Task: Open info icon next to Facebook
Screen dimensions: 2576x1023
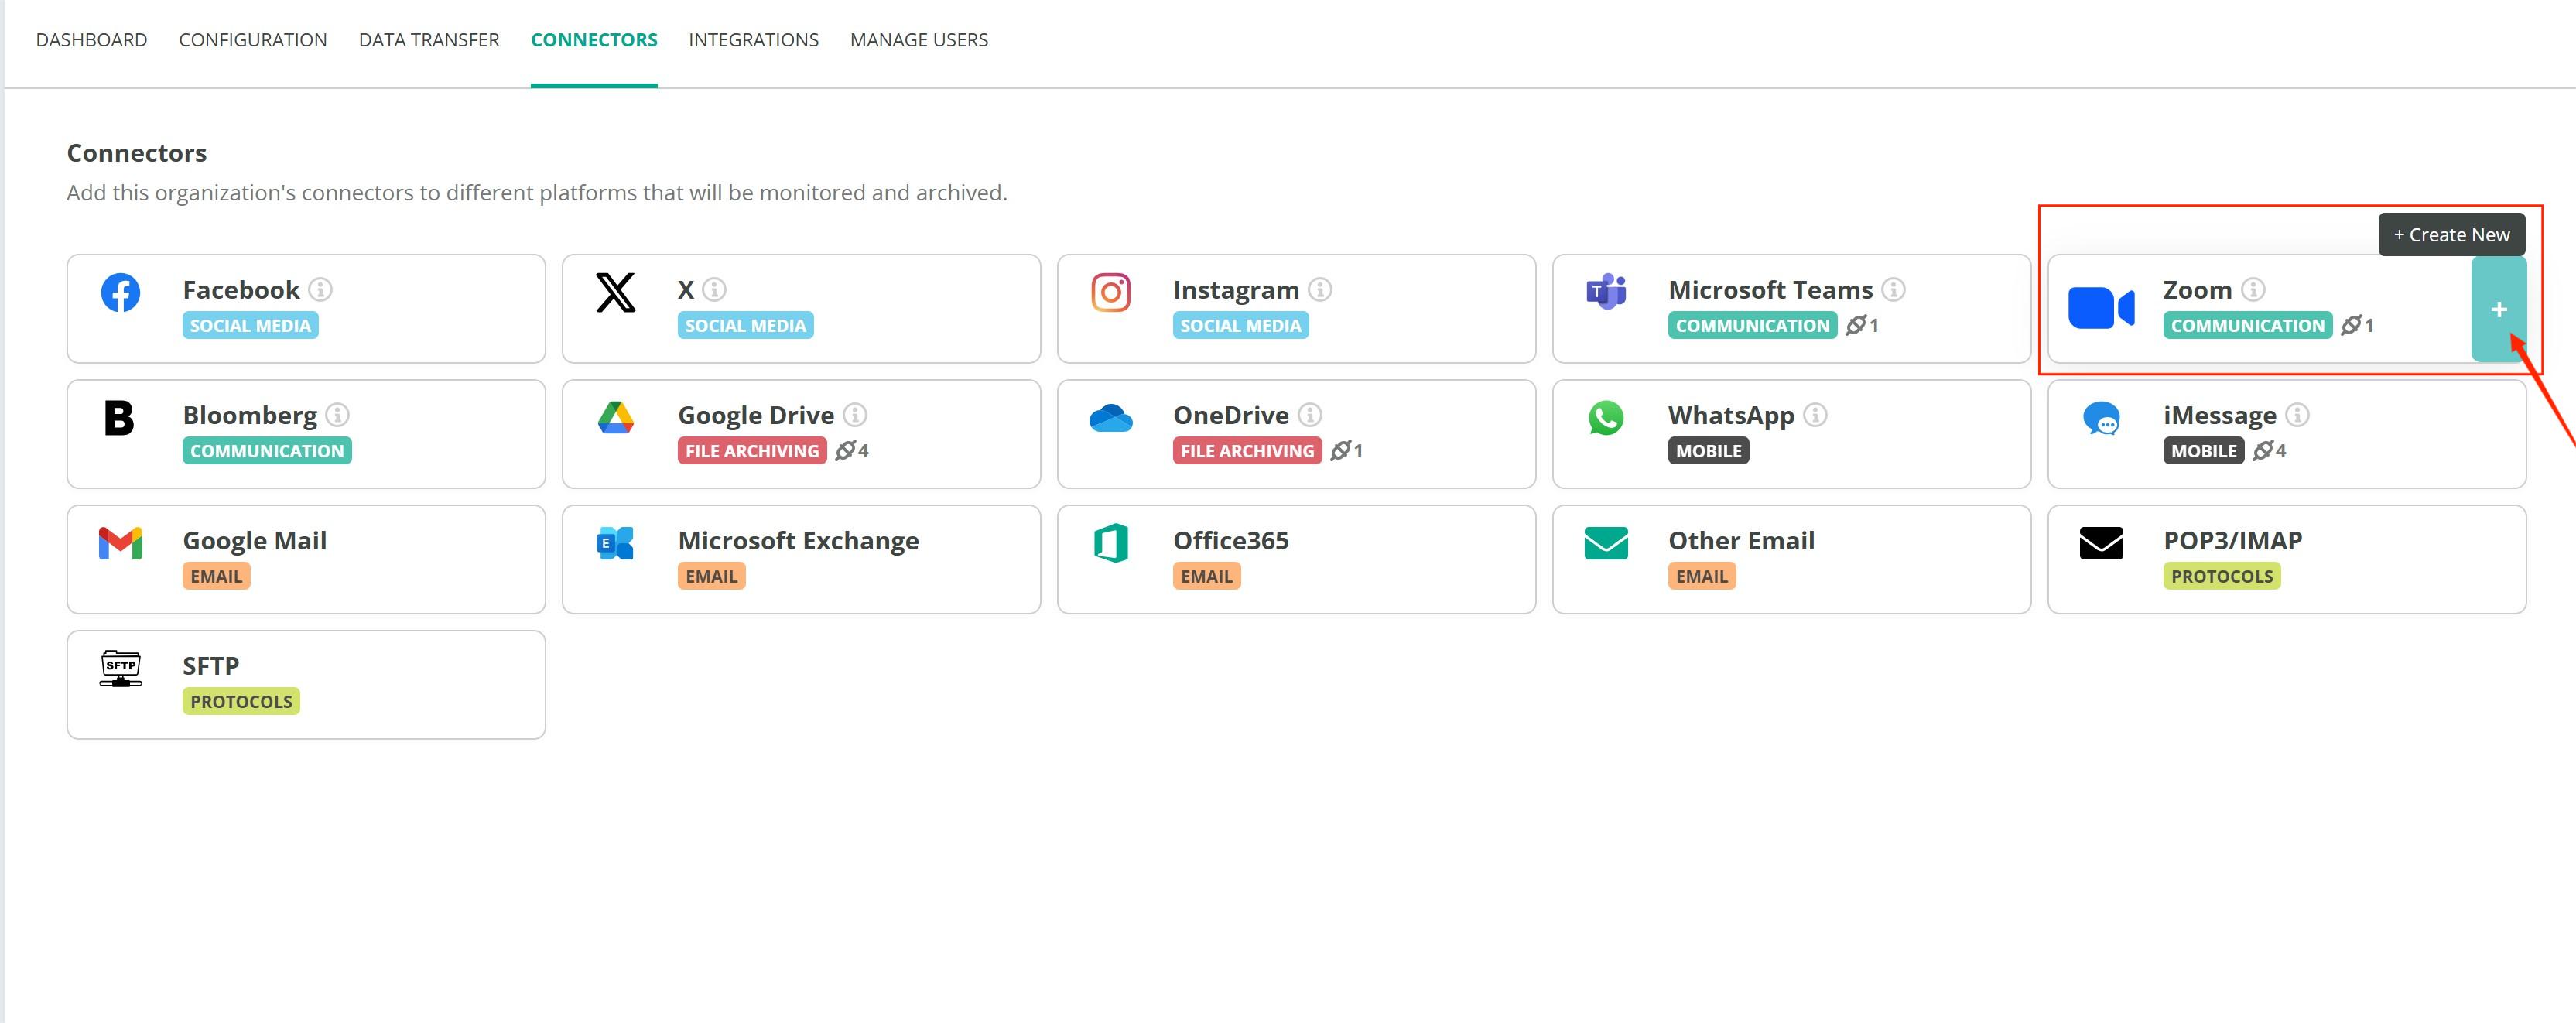Action: [320, 290]
